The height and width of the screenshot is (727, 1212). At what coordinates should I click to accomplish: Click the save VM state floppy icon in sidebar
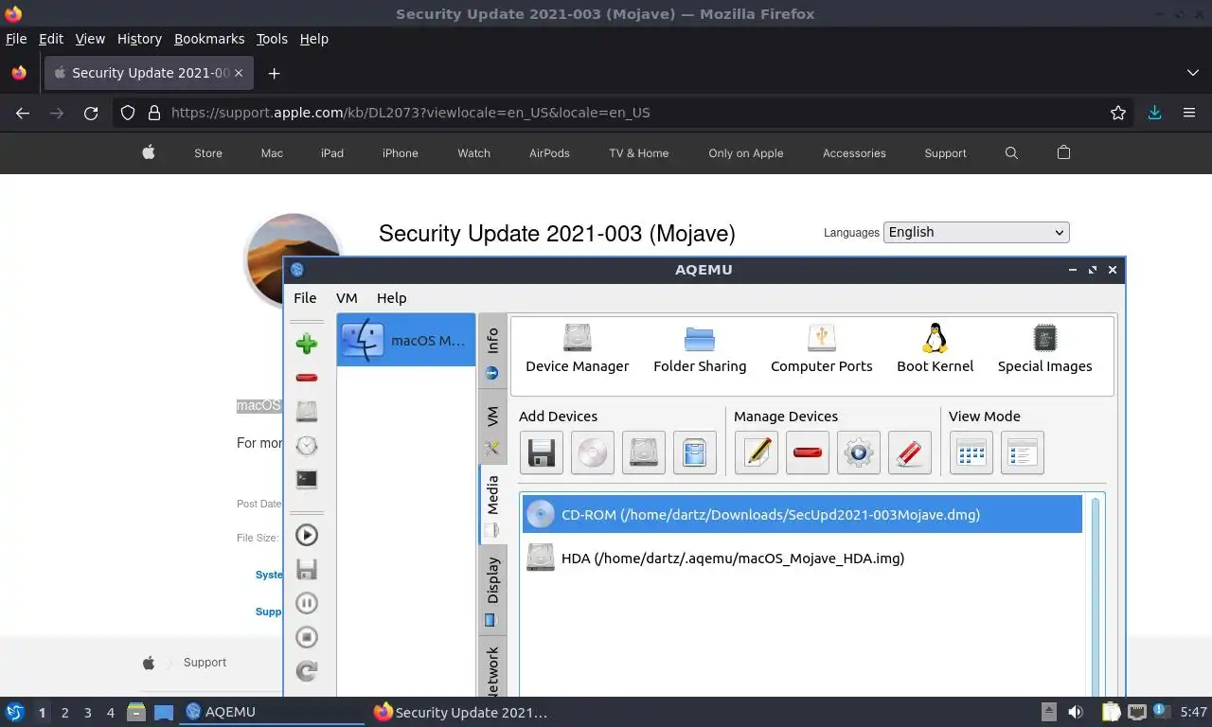306,569
